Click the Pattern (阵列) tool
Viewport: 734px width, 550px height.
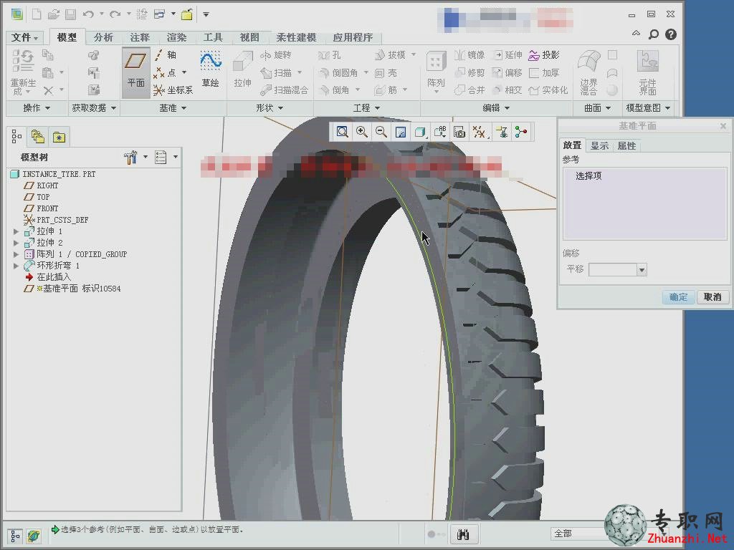coord(436,70)
